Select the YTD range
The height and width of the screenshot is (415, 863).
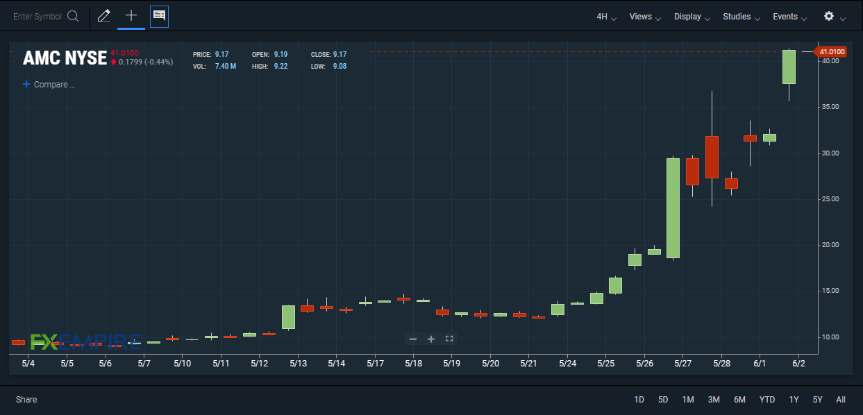(x=767, y=400)
